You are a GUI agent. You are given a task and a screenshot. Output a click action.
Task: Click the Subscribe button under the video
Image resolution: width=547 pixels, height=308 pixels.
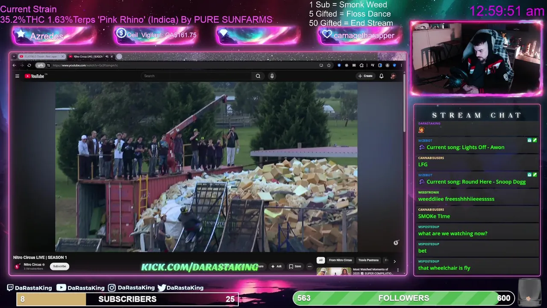point(59,266)
